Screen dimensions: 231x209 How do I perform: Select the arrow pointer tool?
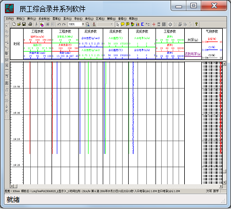(118, 24)
